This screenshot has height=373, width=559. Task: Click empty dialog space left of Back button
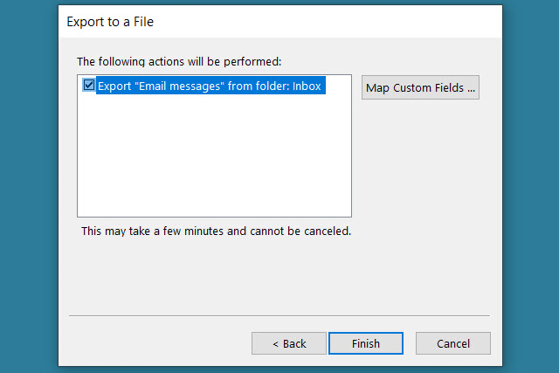tap(157, 343)
